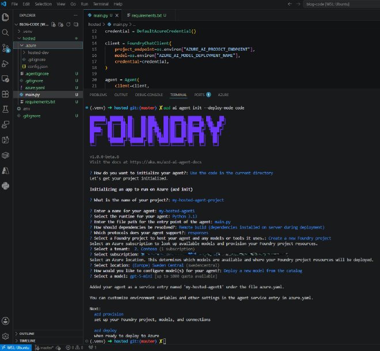Select main.py editor tab
The height and width of the screenshot is (351, 380).
pyautogui.click(x=101, y=16)
